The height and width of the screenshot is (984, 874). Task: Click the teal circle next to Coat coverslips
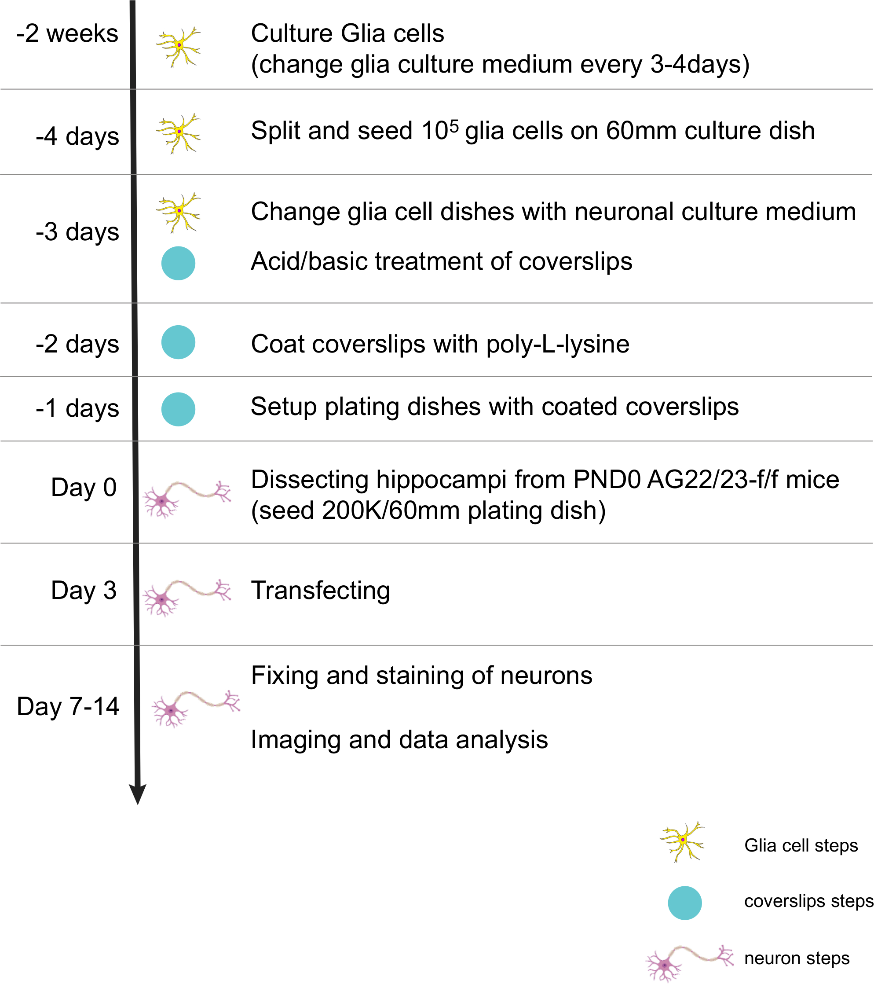pos(178,342)
